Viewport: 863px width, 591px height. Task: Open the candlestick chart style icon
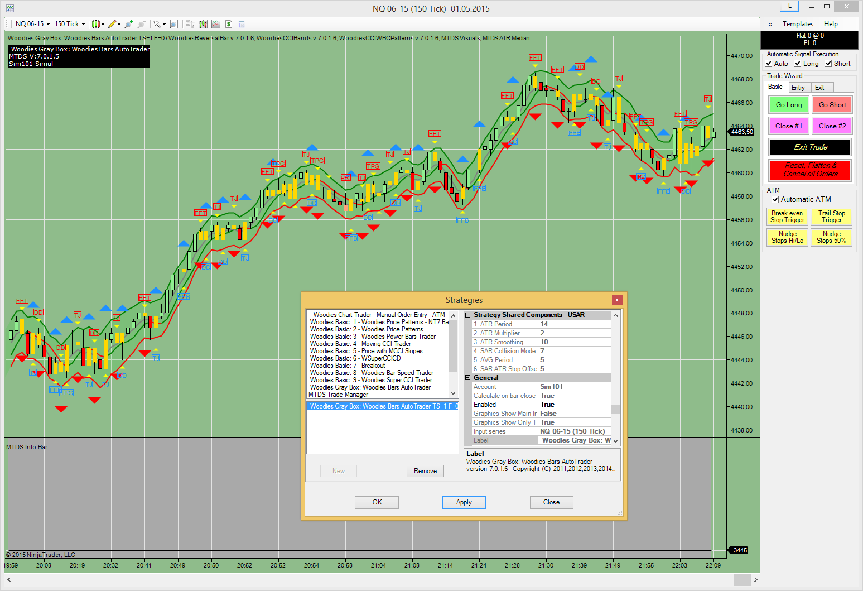tap(96, 24)
